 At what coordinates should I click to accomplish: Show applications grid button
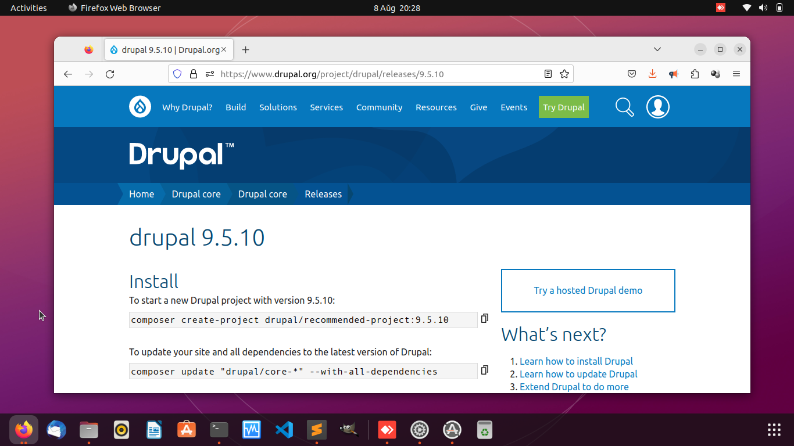tap(774, 430)
